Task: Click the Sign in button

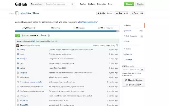Action: pos(140,4)
